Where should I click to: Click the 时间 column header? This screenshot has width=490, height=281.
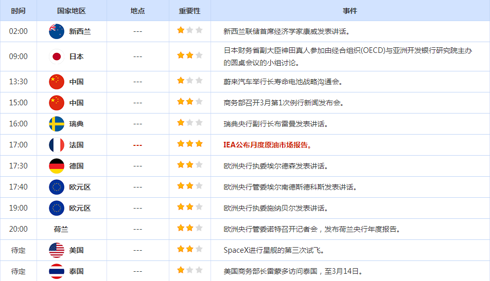point(18,11)
